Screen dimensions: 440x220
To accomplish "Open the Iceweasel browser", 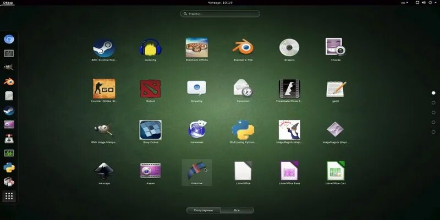I will coord(197,129).
